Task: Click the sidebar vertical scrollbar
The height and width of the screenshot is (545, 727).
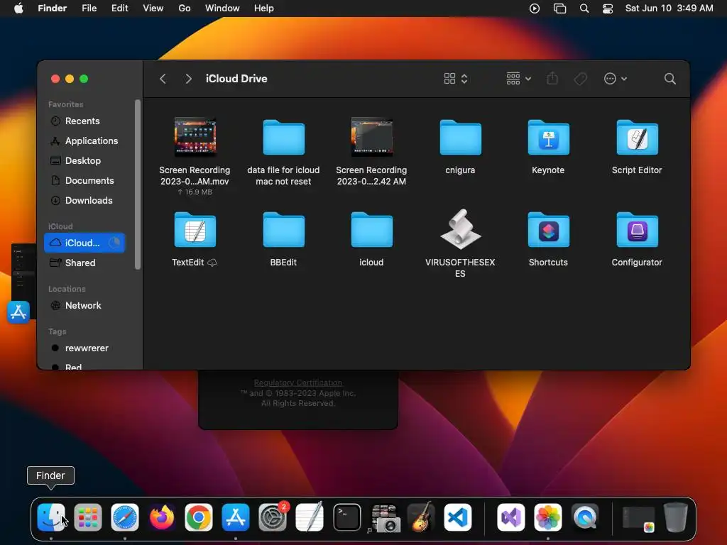Action: coord(138,185)
